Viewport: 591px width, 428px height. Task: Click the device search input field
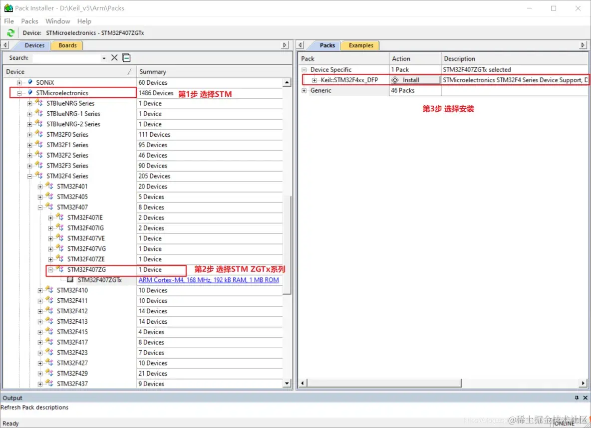(x=67, y=58)
